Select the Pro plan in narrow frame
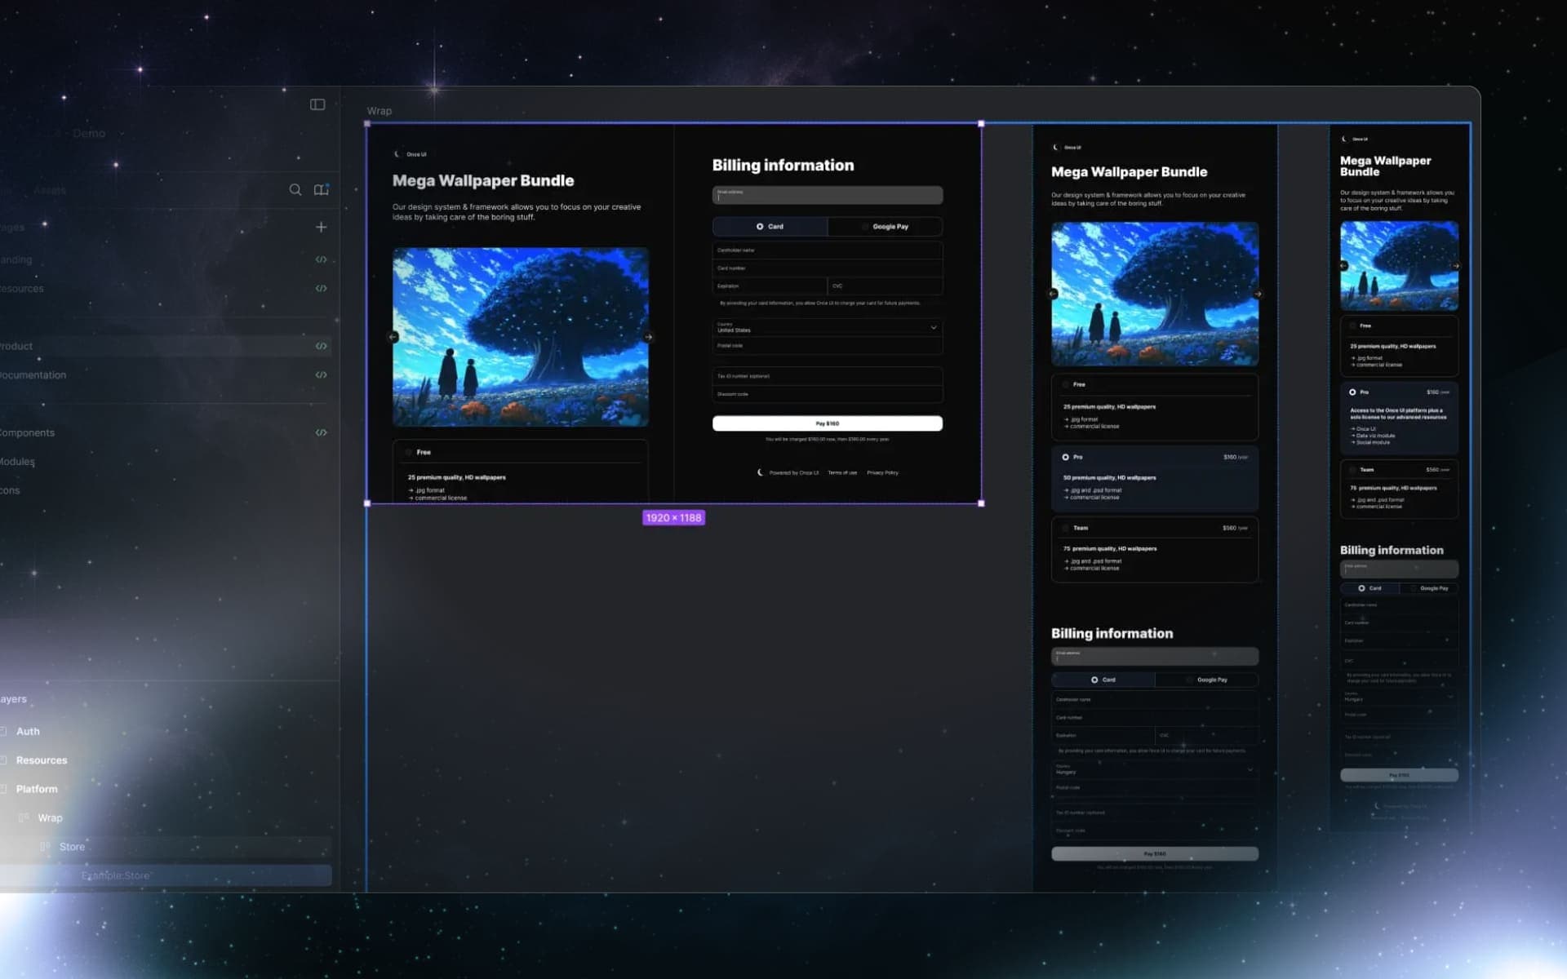1567x979 pixels. coord(1399,418)
